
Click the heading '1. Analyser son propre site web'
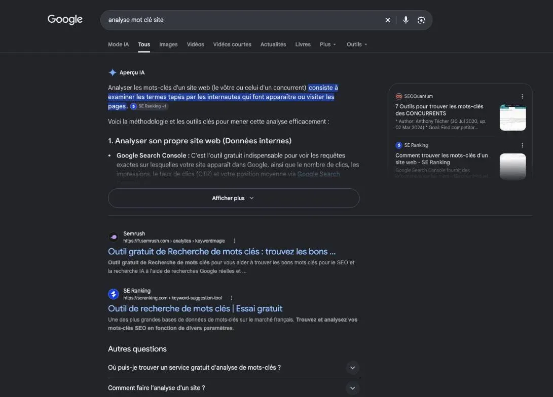click(x=200, y=141)
